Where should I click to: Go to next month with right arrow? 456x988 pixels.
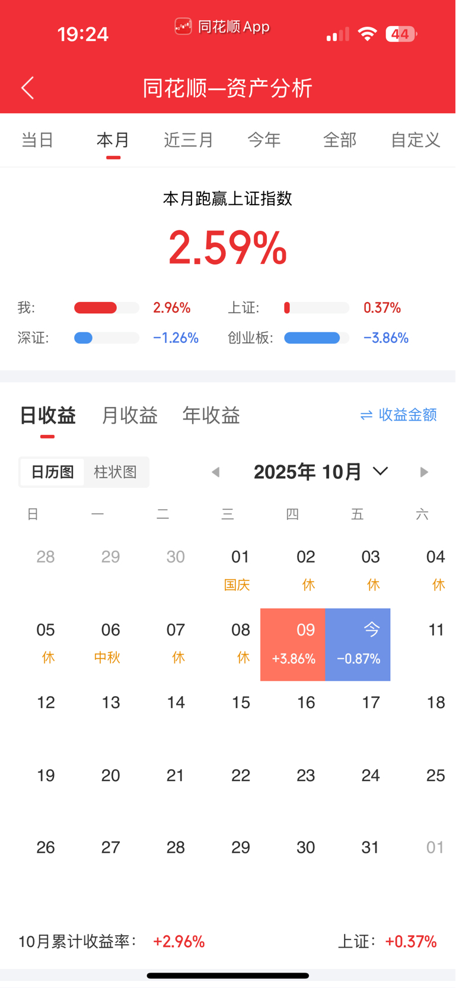pyautogui.click(x=423, y=472)
